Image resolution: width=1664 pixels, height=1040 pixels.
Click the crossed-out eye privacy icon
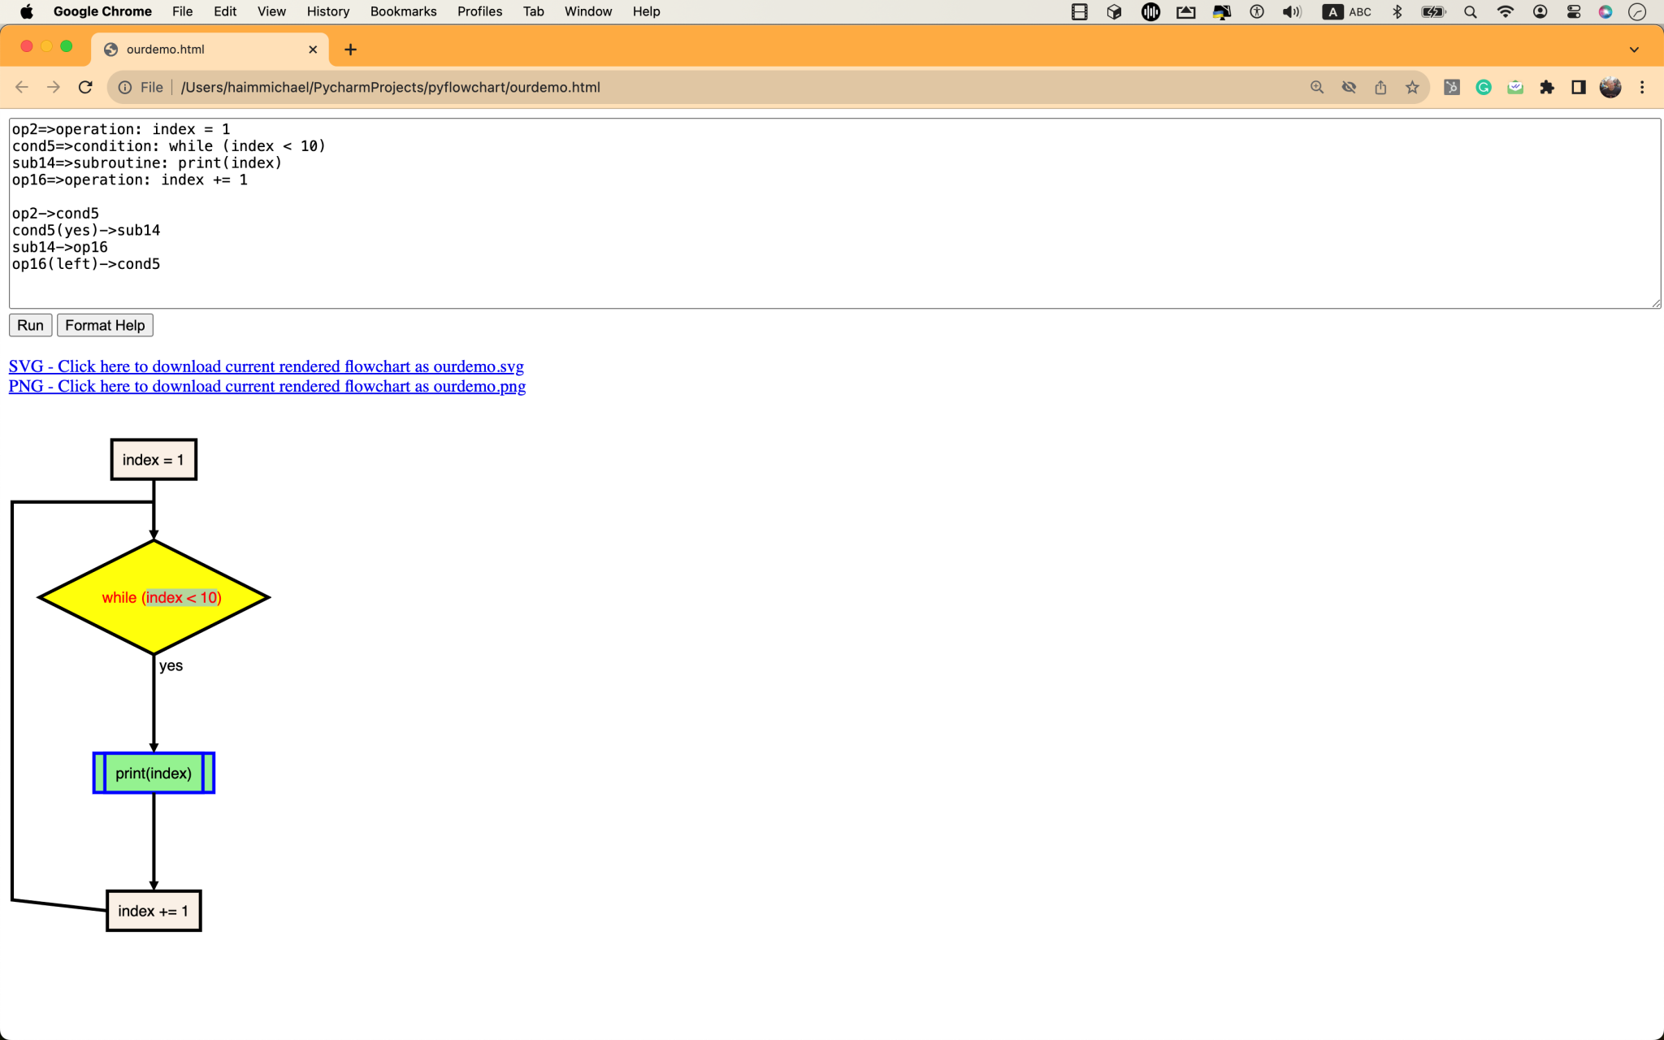coord(1349,87)
